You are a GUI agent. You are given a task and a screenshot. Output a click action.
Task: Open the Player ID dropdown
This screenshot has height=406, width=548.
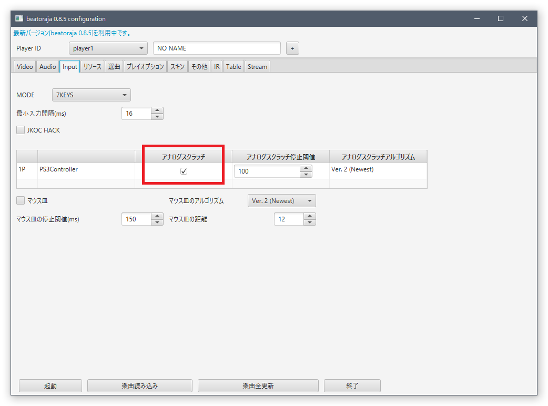click(x=108, y=48)
